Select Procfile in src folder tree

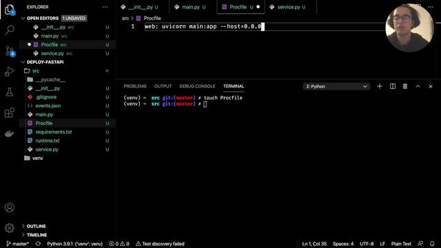(x=68, y=123)
